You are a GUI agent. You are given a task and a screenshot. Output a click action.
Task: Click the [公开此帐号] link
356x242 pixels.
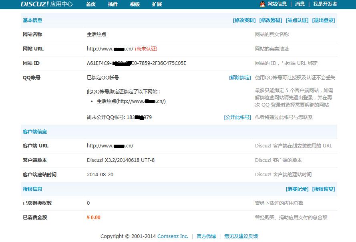(x=237, y=117)
